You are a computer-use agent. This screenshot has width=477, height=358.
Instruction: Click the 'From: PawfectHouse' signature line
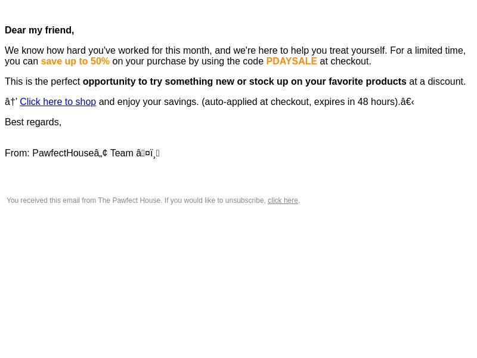point(82,153)
